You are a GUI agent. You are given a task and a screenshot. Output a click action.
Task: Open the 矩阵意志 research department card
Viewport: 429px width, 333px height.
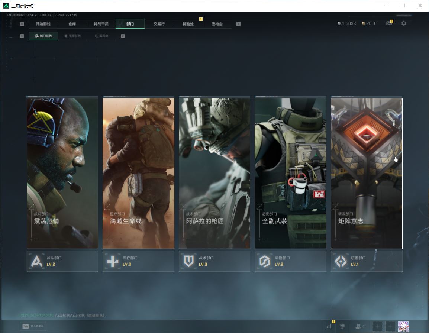click(367, 173)
